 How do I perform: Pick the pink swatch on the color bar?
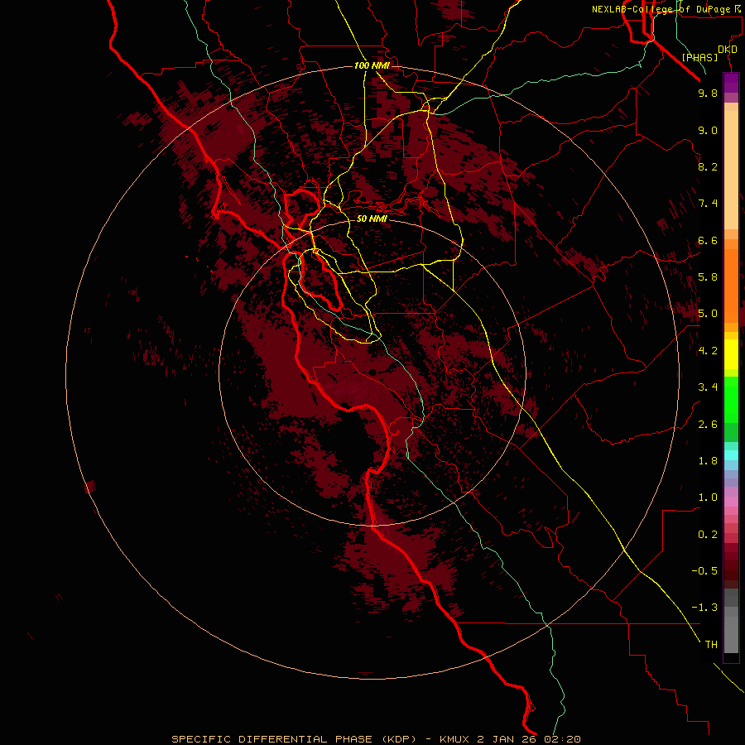click(x=731, y=502)
